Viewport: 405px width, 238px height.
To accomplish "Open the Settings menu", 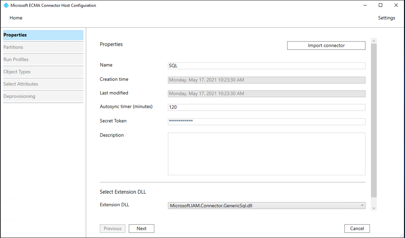I will 386,18.
